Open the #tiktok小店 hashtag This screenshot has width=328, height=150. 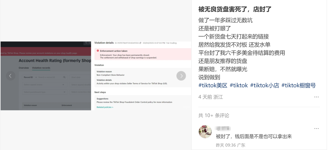pos(265,85)
